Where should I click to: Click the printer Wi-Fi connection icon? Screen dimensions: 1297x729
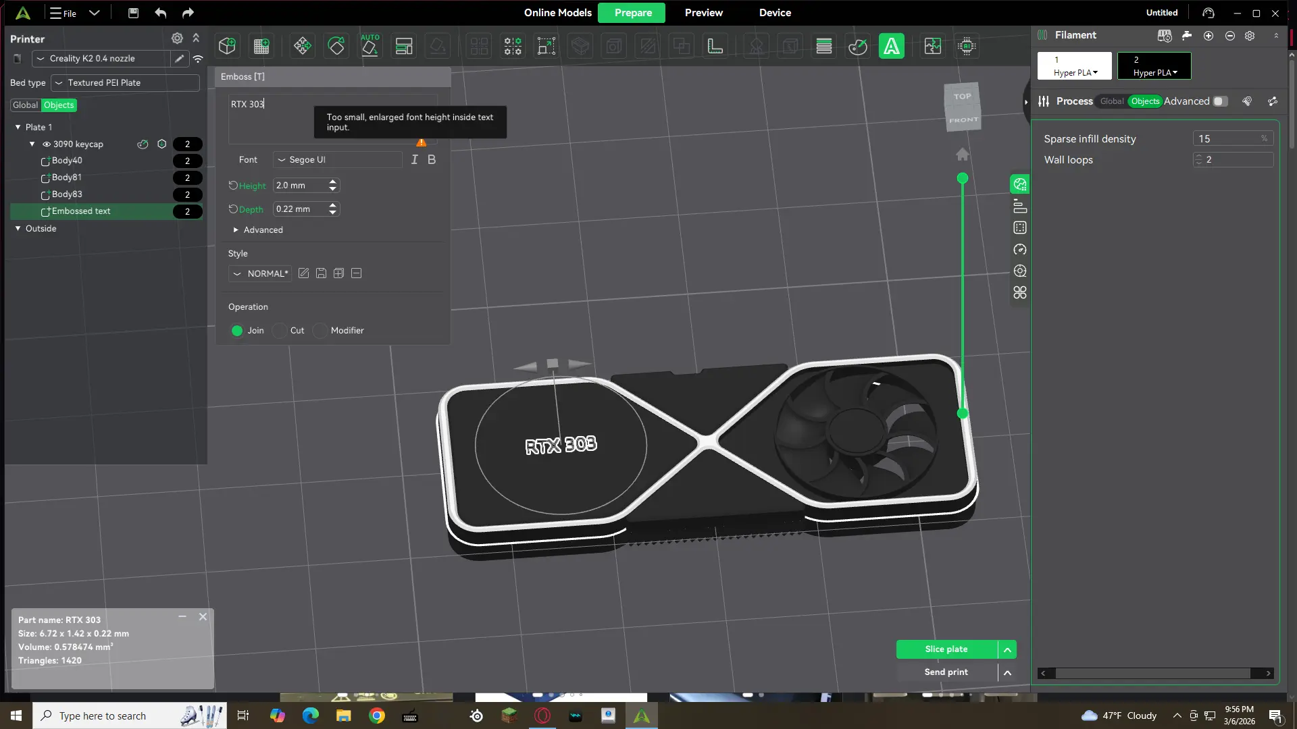coord(198,59)
